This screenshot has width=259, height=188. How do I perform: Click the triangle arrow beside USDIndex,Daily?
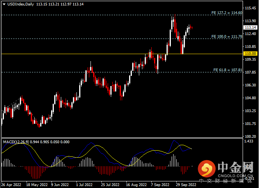(x=4, y=4)
